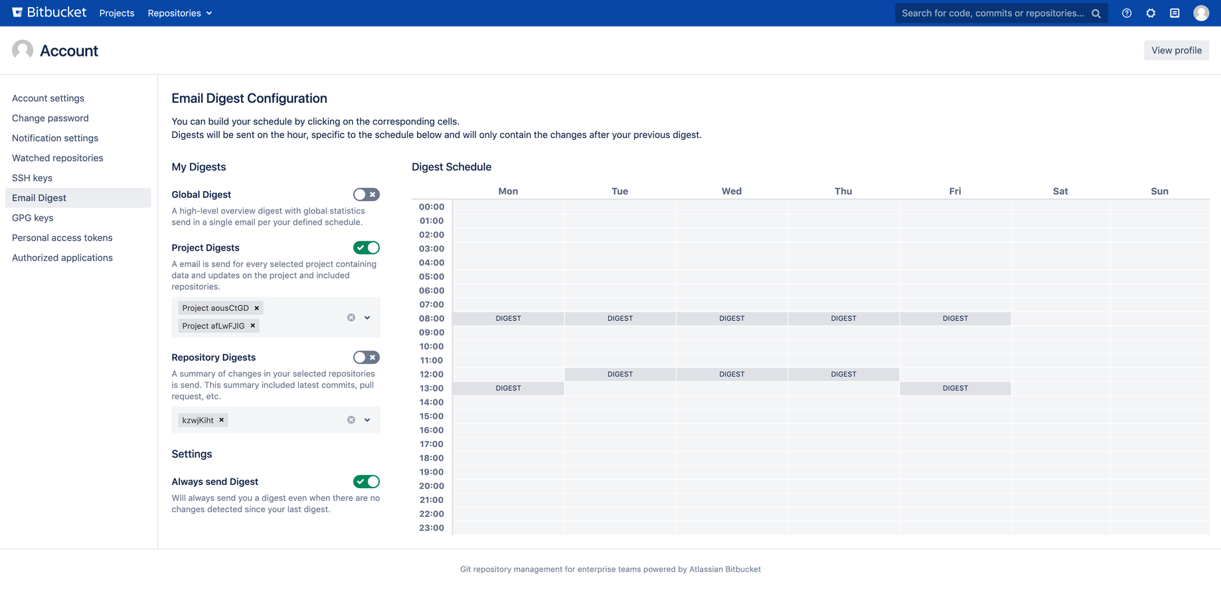Remove Tuesday 12:00 digest cell
The height and width of the screenshot is (597, 1221).
pyautogui.click(x=620, y=374)
